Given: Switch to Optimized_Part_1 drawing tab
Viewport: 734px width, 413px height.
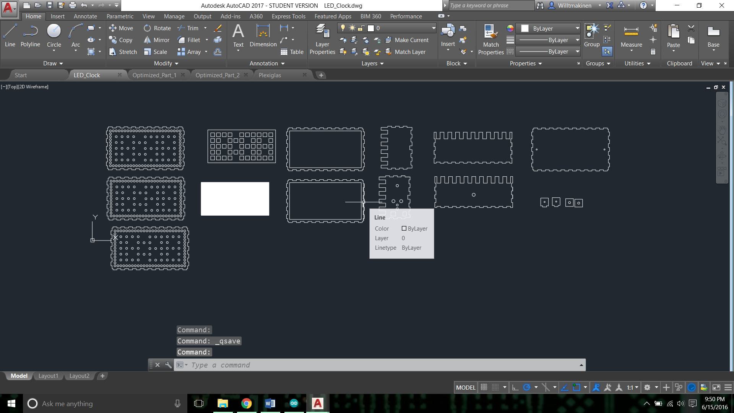Looking at the screenshot, I should click(x=154, y=75).
